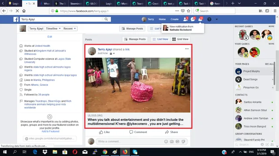This screenshot has height=156, width=279.
Task: Go to Firefox home page
Action: pyautogui.click(x=24, y=11)
